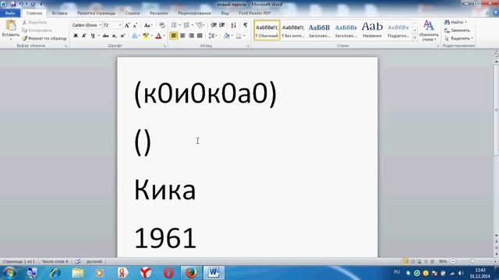The width and height of the screenshot is (499, 280).
Task: Click the Clear Formatting icon
Action: (162, 26)
